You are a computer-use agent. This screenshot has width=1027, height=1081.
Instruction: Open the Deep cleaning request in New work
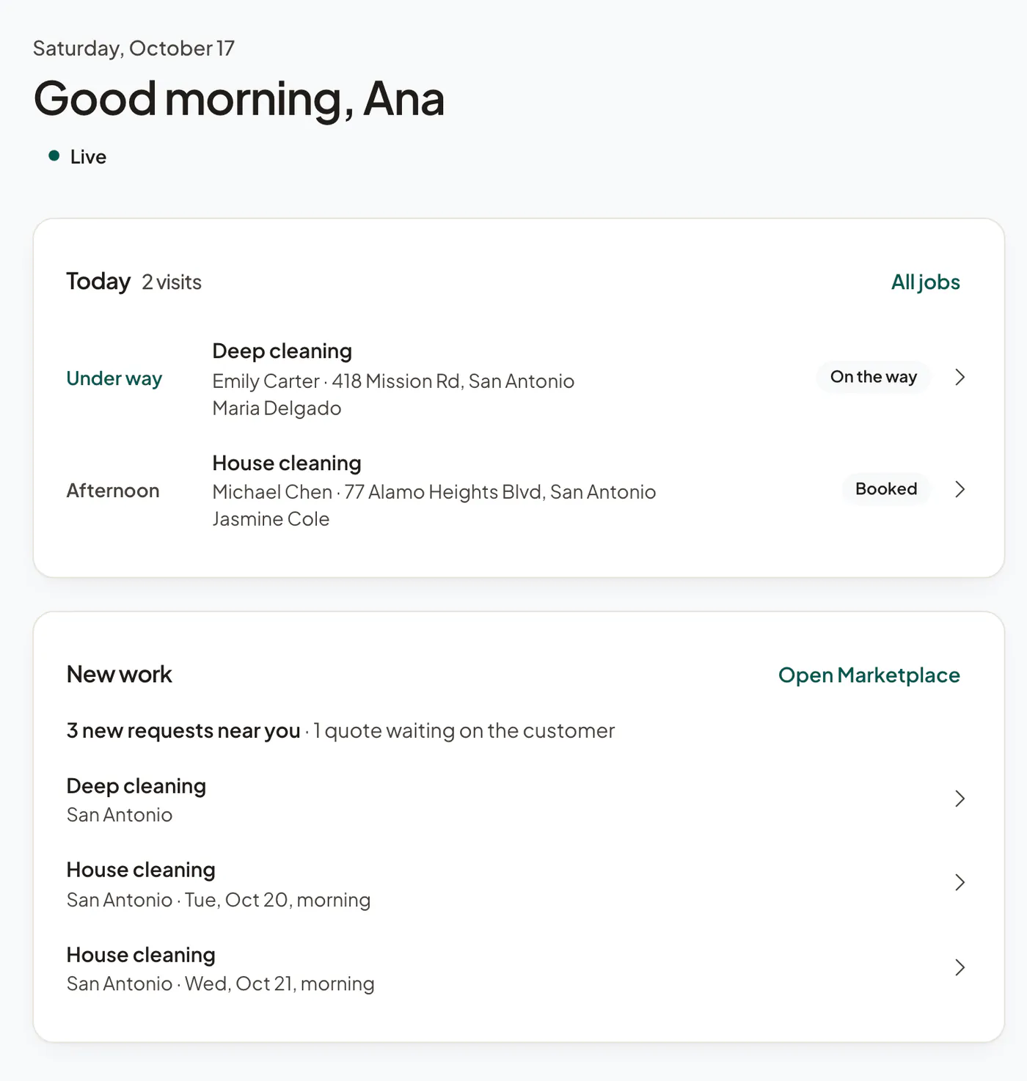[516, 799]
